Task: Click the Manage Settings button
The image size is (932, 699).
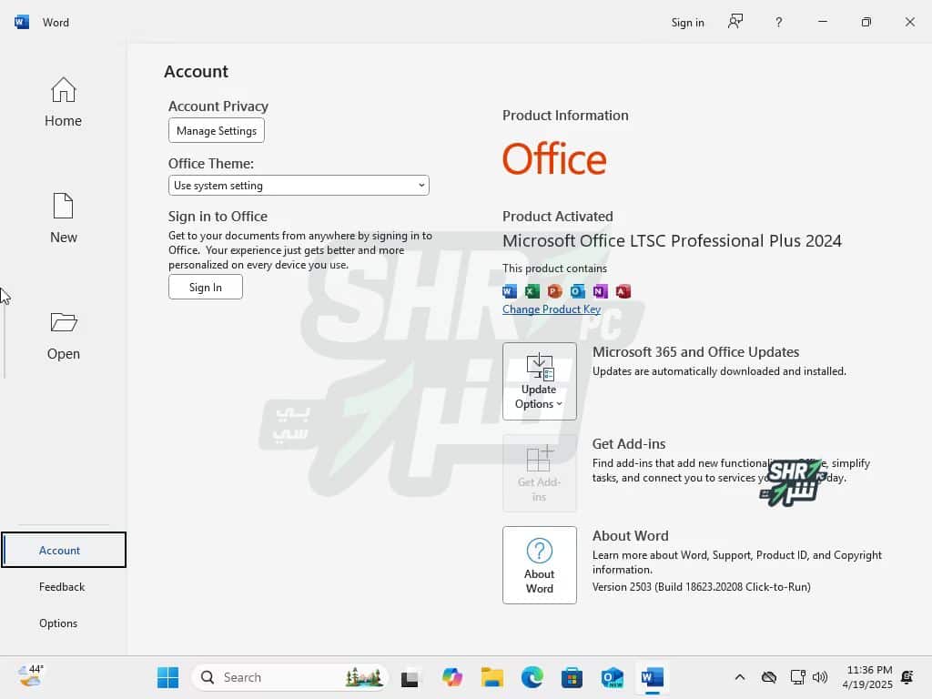Action: (x=217, y=131)
